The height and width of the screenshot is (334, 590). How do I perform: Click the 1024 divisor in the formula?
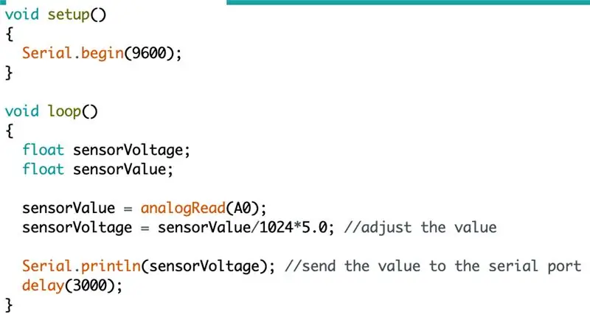pos(276,228)
